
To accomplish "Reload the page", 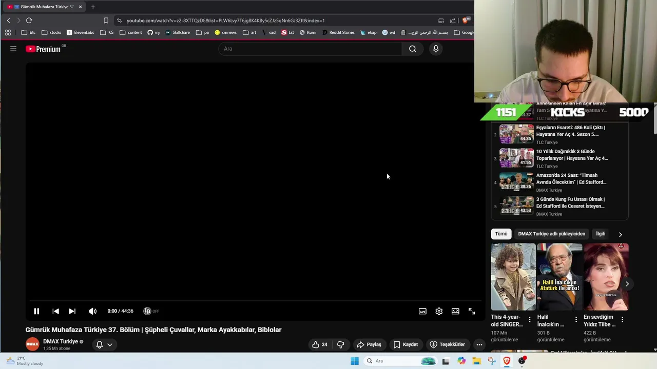I will pos(29,20).
